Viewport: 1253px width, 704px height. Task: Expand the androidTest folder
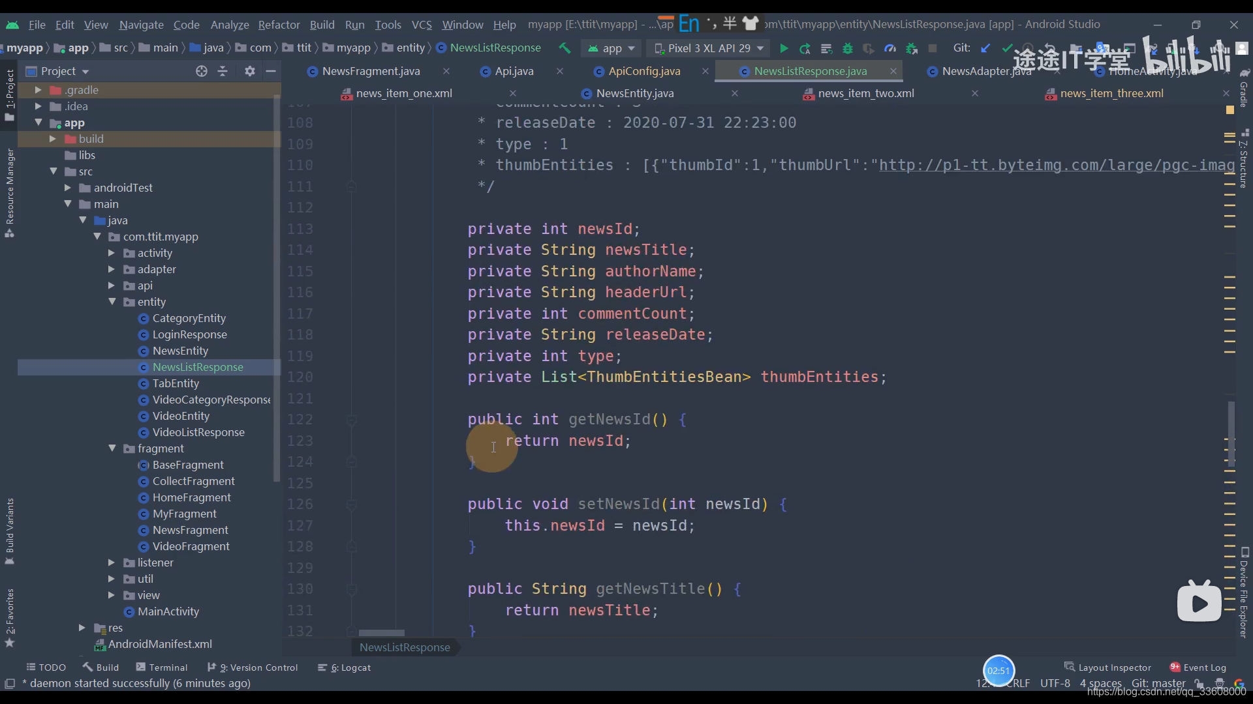point(67,188)
